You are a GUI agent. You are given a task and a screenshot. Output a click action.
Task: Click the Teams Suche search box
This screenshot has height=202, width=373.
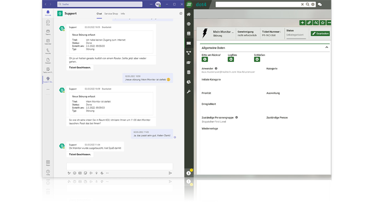click(x=100, y=4)
